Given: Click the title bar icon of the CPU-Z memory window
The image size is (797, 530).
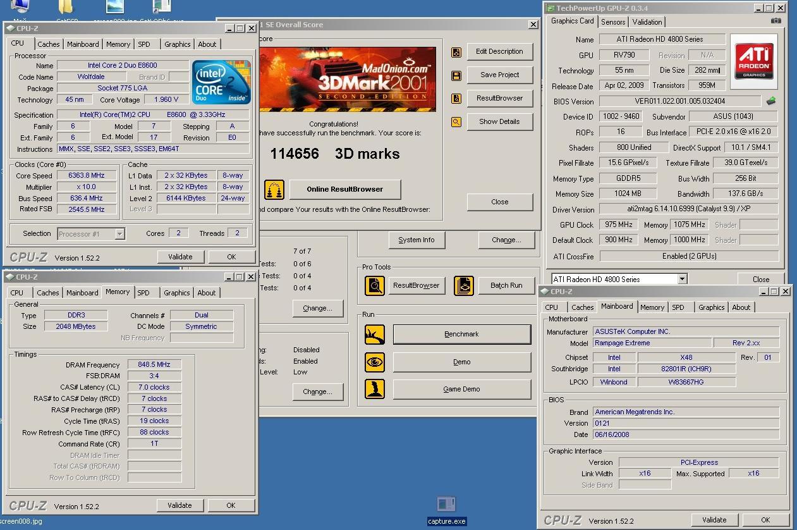Looking at the screenshot, I should (x=11, y=277).
